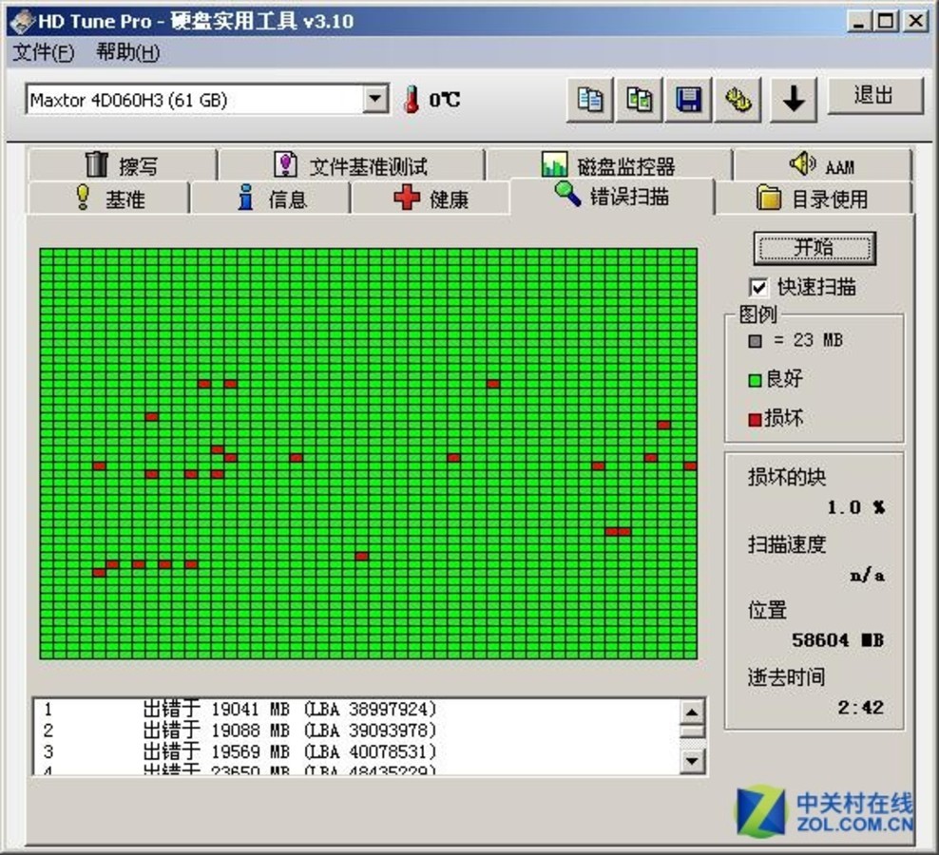The width and height of the screenshot is (939, 855).
Task: Switch to the 信息 tab
Action: coord(271,199)
